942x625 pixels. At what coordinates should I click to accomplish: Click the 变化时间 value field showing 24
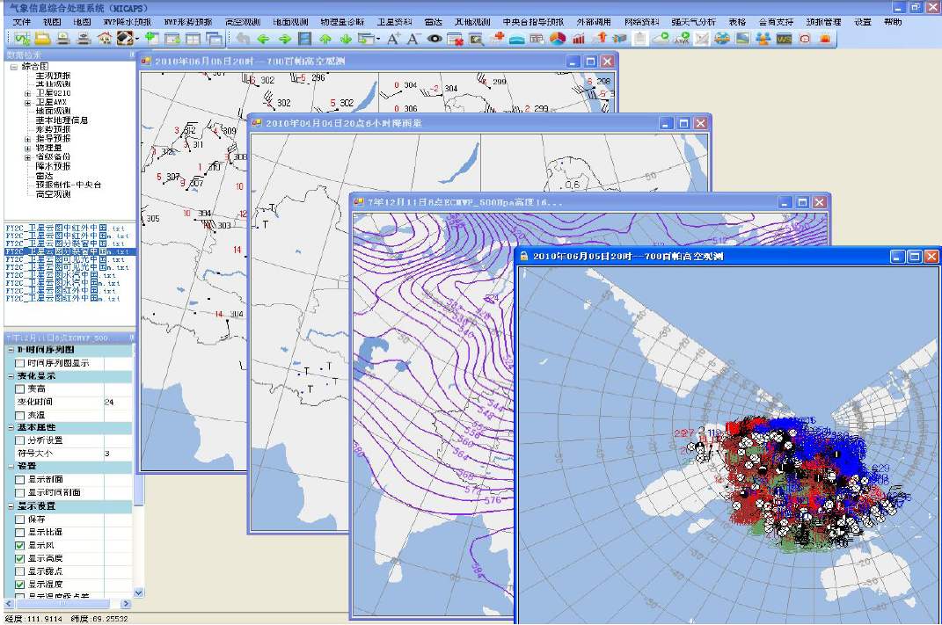click(x=118, y=403)
